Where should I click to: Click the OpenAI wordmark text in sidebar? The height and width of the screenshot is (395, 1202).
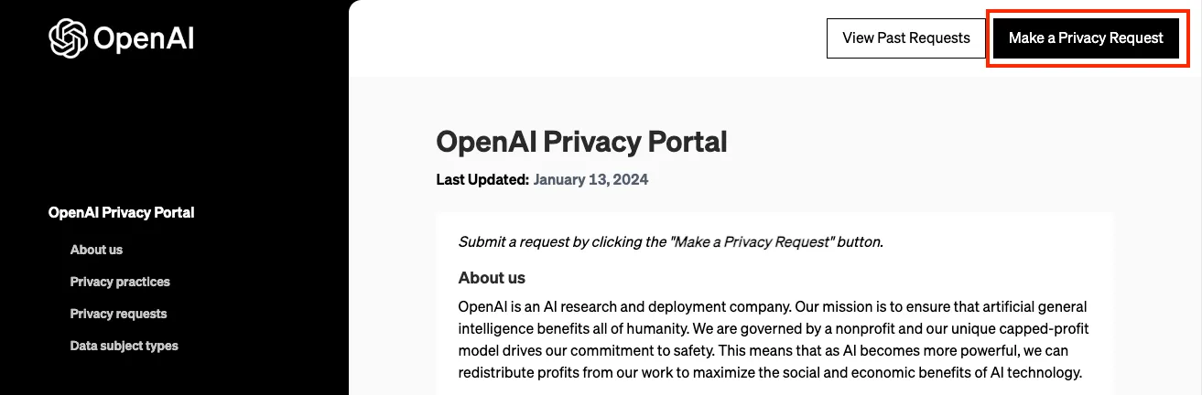click(x=144, y=39)
